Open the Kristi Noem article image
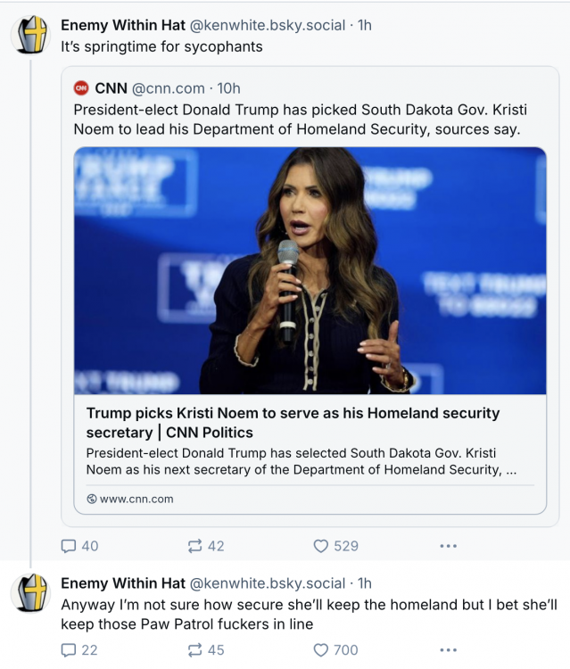570x669 pixels. 310,270
